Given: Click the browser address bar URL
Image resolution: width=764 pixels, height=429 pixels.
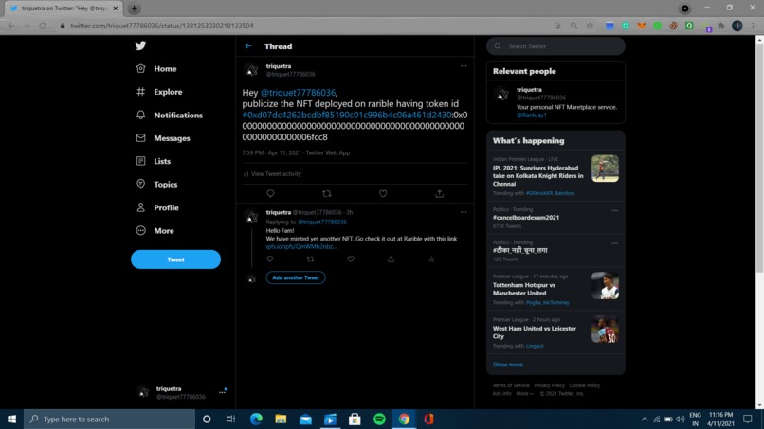Looking at the screenshot, I should click(x=162, y=26).
